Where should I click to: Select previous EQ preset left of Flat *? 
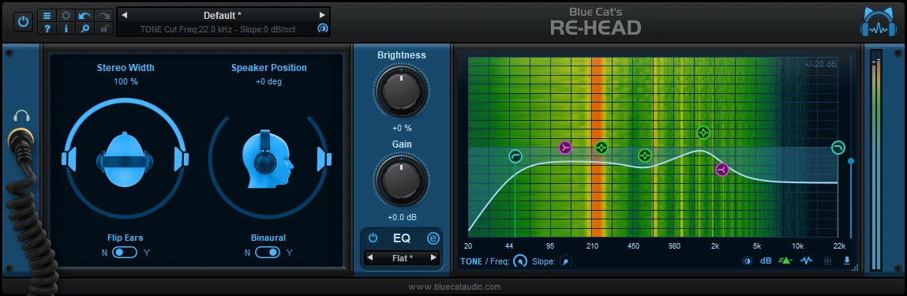click(370, 258)
